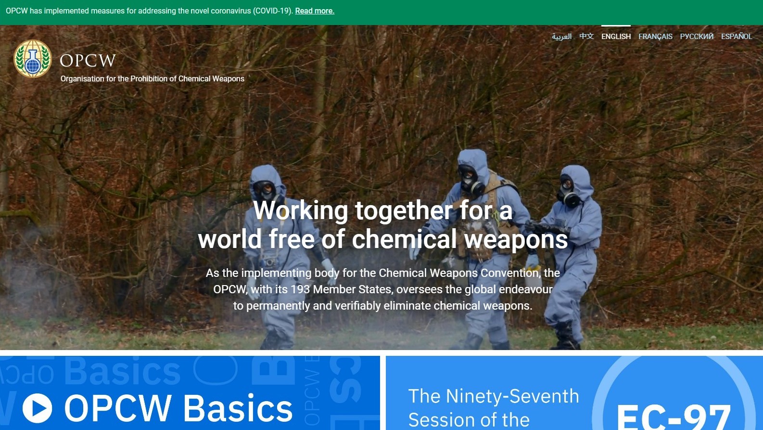Click 'Organisation for the Prohibition of Chemical Weapons' tagline

point(153,78)
